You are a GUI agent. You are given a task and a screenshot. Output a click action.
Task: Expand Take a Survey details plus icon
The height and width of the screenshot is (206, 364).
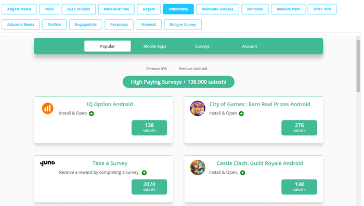click(x=144, y=173)
